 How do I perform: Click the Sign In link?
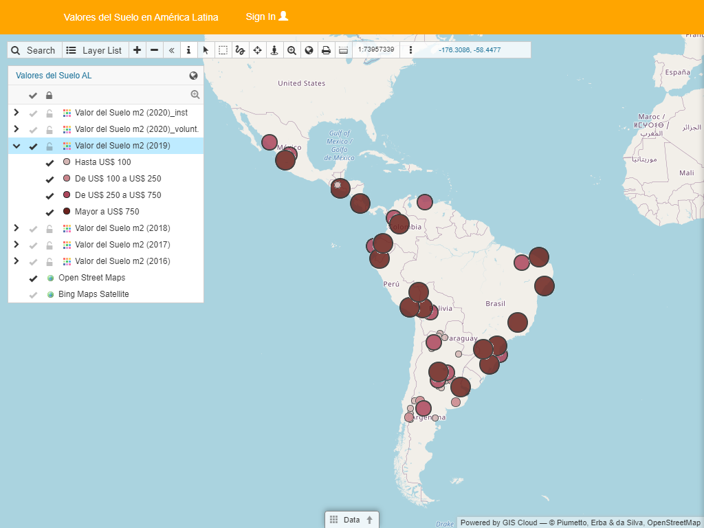pyautogui.click(x=267, y=16)
